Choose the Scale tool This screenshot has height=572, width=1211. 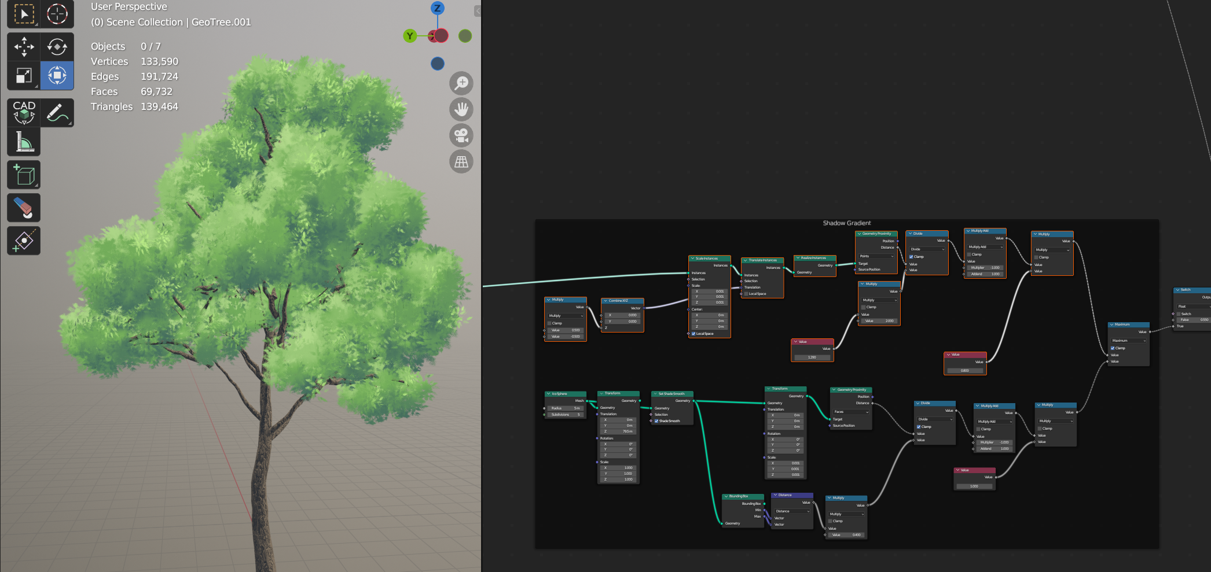tap(24, 75)
